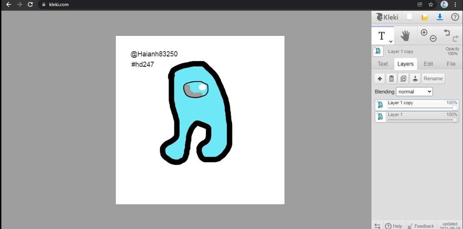Download image with the blue arrow icon
The width and height of the screenshot is (463, 229).
coord(439,17)
